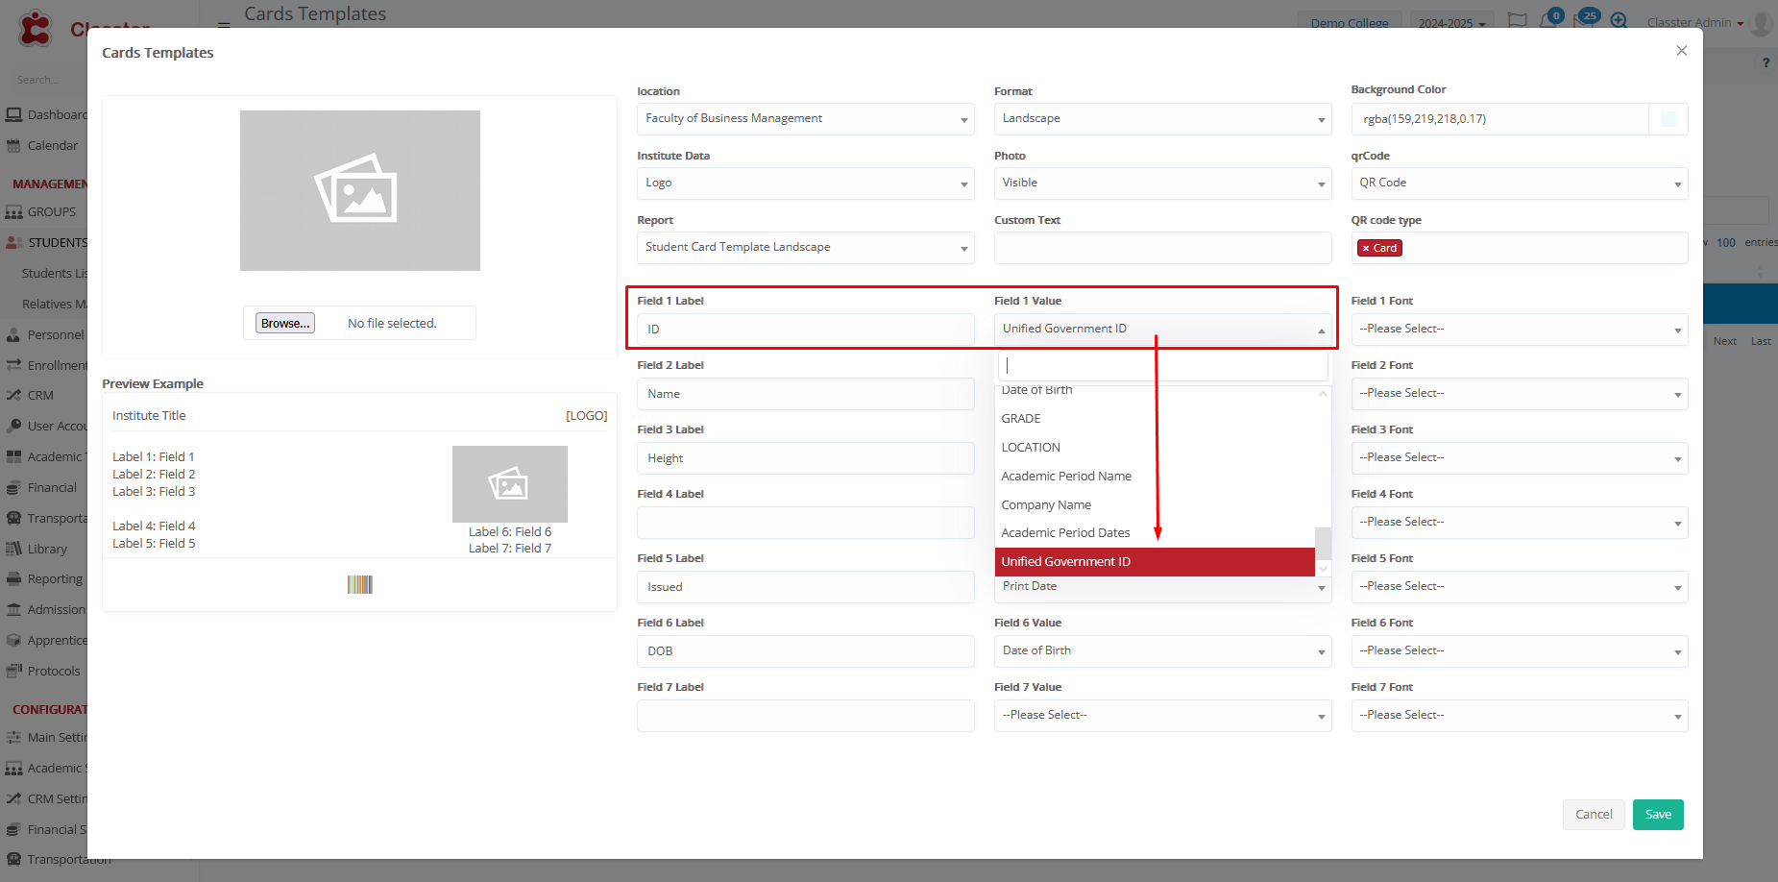Viewport: 1778px width, 882px height.
Task: Click the Dashboard icon in sidebar
Action: 14,114
